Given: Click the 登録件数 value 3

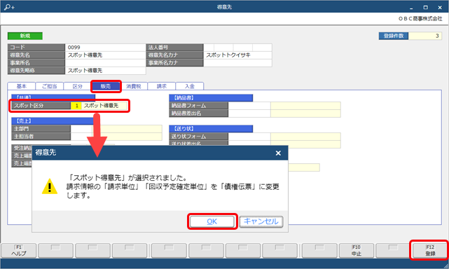Looking at the screenshot, I should (x=425, y=36).
